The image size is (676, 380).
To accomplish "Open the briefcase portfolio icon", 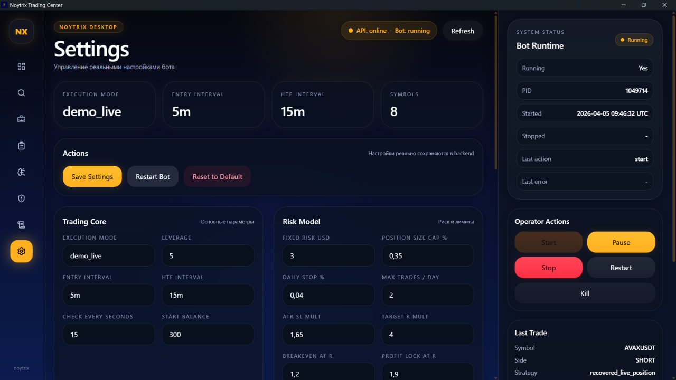I will [21, 119].
